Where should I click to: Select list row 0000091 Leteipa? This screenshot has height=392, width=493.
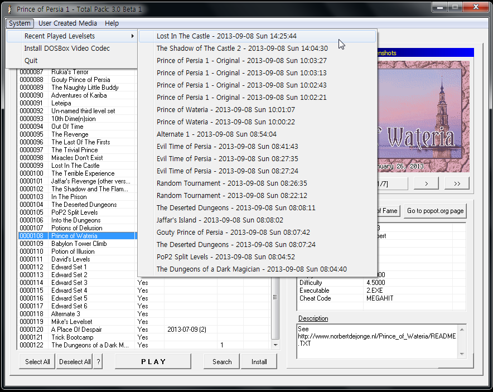[77, 103]
